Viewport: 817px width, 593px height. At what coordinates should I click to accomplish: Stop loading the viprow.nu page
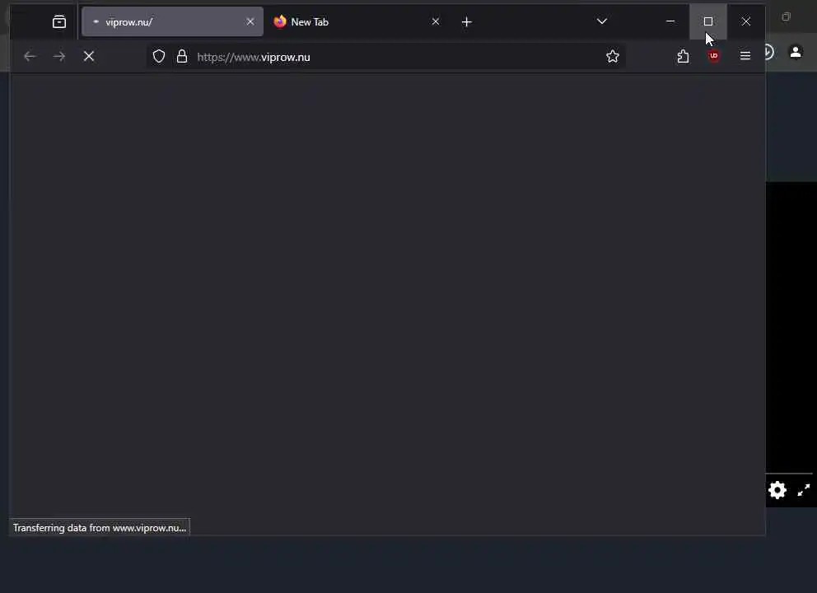(x=89, y=56)
